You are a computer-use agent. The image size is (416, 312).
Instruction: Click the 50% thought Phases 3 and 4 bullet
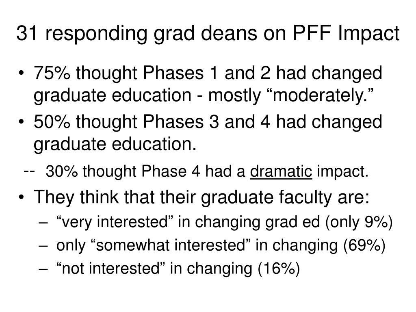point(208,133)
